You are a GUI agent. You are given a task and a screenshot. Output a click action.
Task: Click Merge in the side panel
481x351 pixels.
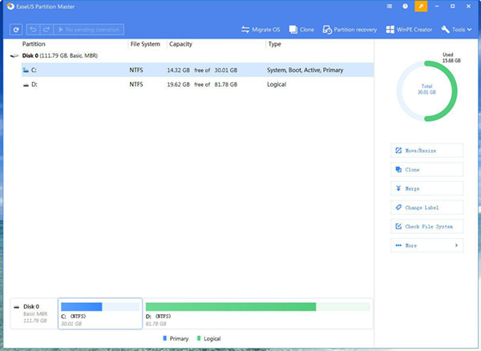pyautogui.click(x=426, y=188)
